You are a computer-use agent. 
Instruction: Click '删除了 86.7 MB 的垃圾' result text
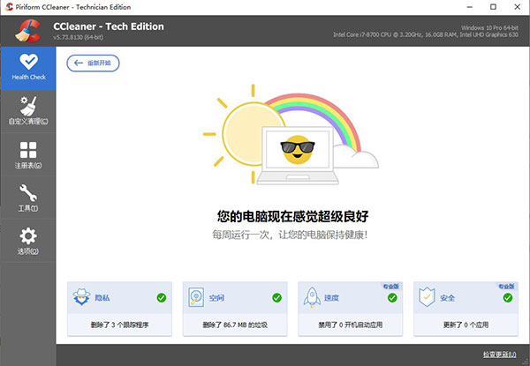(235, 325)
